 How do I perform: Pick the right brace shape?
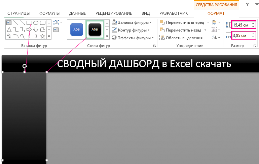(x=36, y=36)
